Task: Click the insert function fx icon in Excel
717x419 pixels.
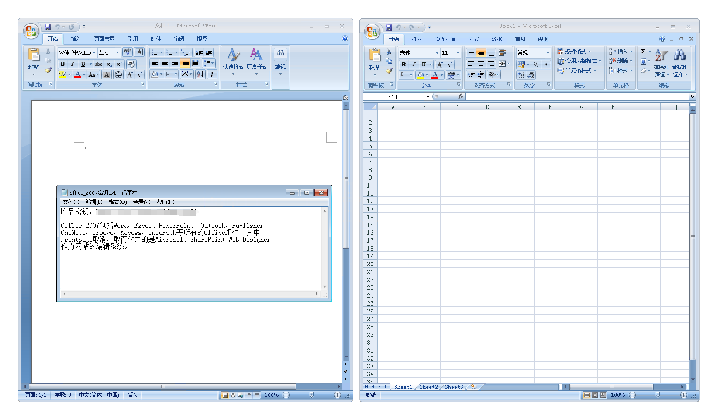Action: [x=460, y=96]
